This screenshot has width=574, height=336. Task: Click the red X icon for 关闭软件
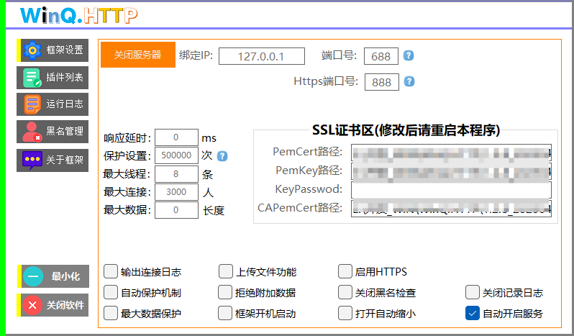point(32,305)
